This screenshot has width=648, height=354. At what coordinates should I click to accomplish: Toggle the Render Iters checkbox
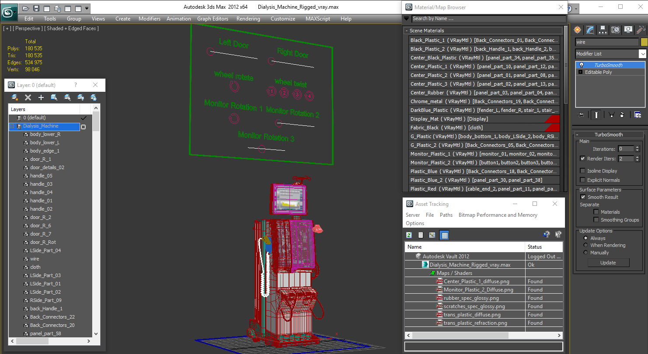click(582, 159)
